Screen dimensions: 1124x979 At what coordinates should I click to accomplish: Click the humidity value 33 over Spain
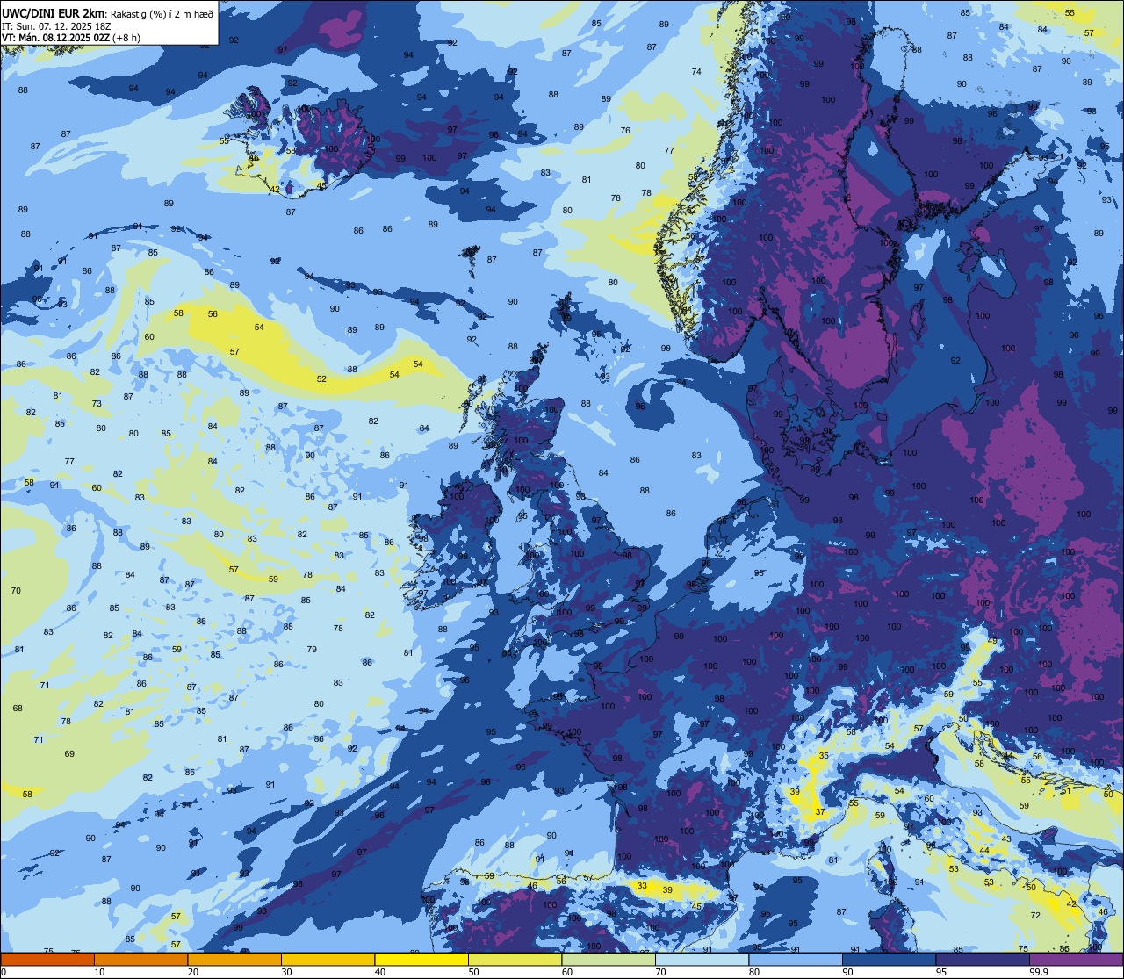[642, 886]
